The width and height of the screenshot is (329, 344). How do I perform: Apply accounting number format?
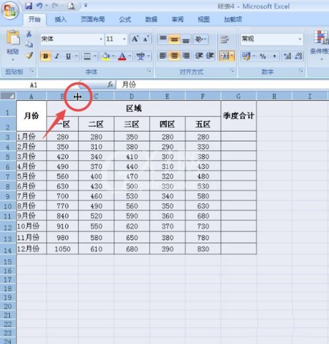tap(246, 56)
